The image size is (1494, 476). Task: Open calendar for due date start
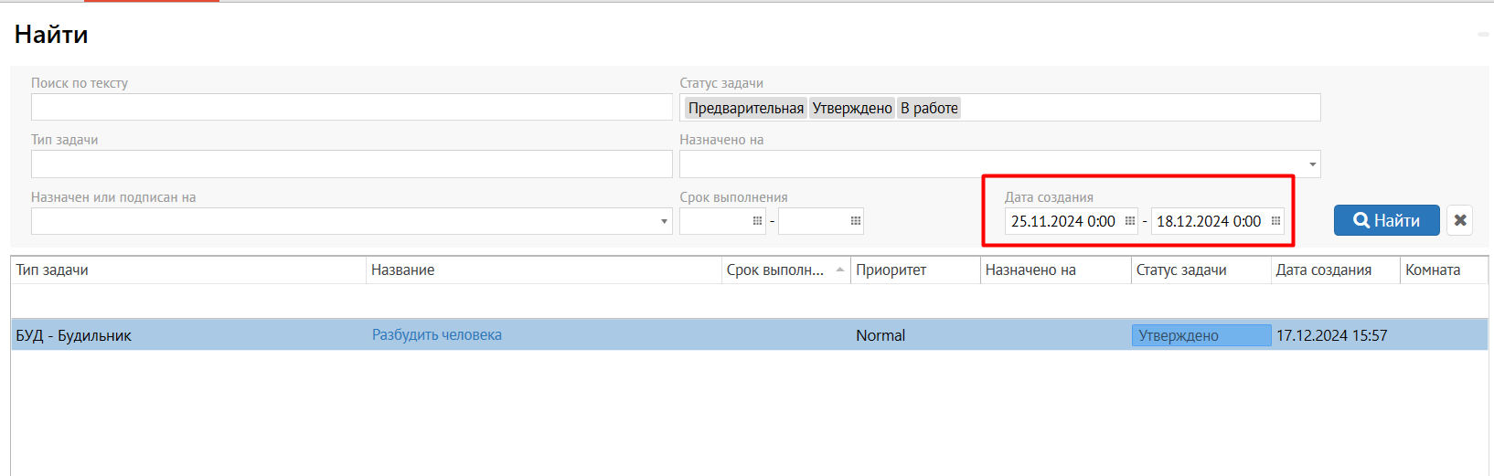(757, 221)
